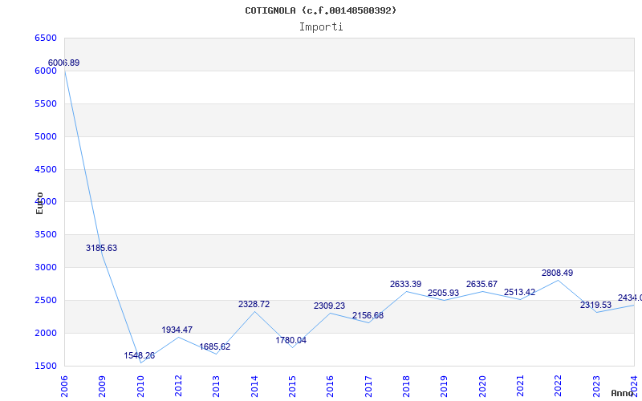Screen dimensions: 642x401
Task: Click the 2635.67 value label
Action: pos(481,285)
